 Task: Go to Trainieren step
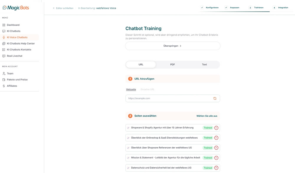tap(259, 8)
